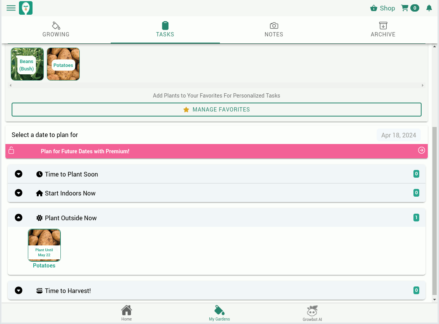Open the Archive tab
Image resolution: width=439 pixels, height=324 pixels.
[x=383, y=30]
